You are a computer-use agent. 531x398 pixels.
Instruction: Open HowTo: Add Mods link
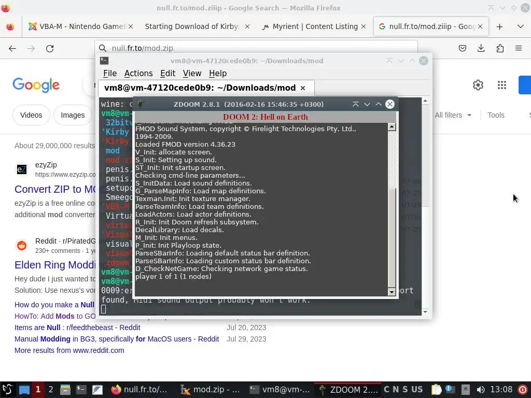55,316
